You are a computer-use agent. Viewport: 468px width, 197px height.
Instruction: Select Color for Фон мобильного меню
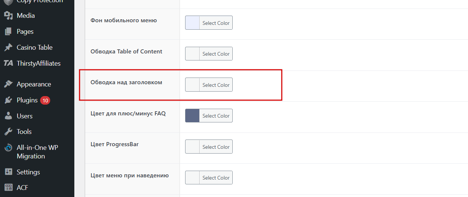(x=216, y=23)
